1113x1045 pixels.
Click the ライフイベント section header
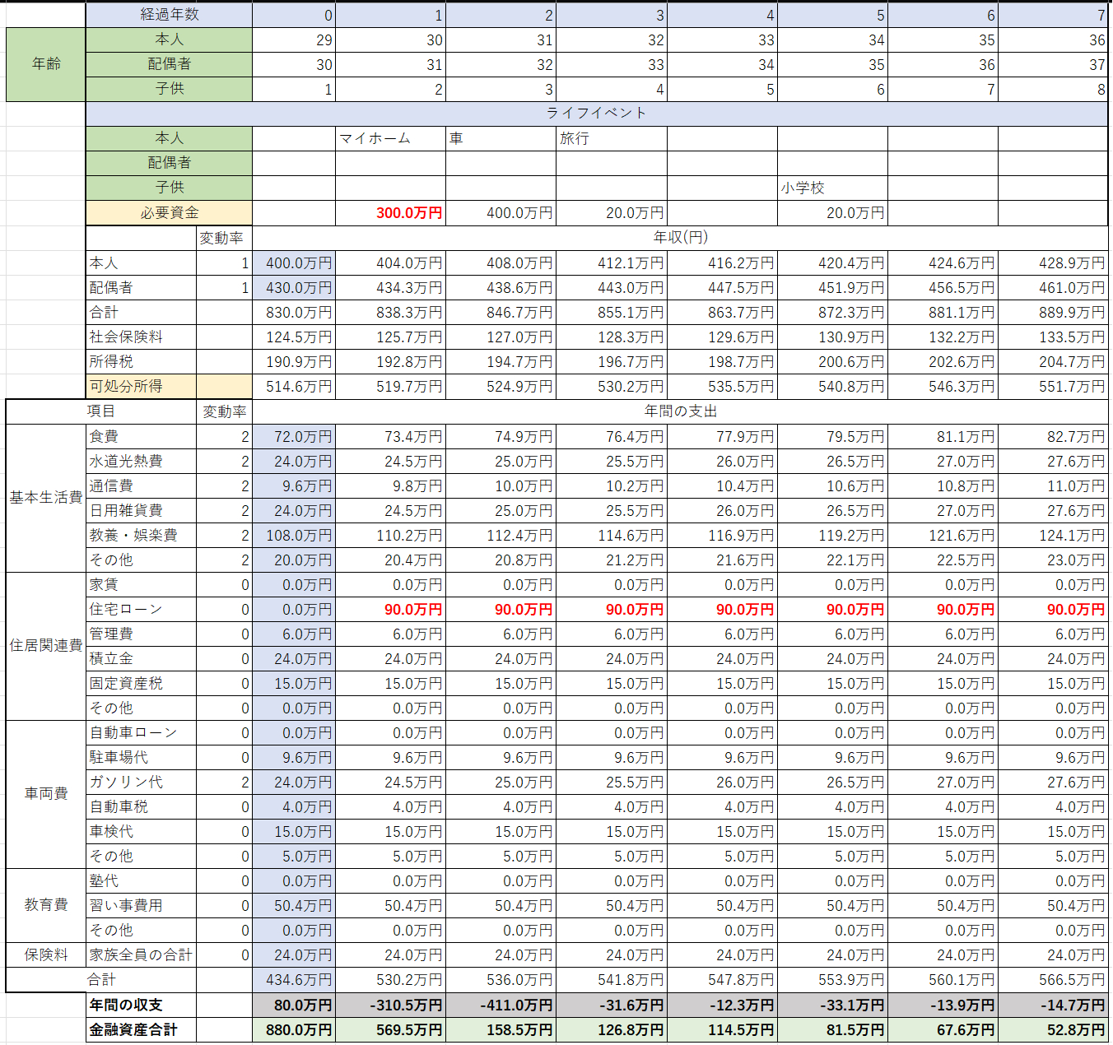pyautogui.click(x=596, y=114)
